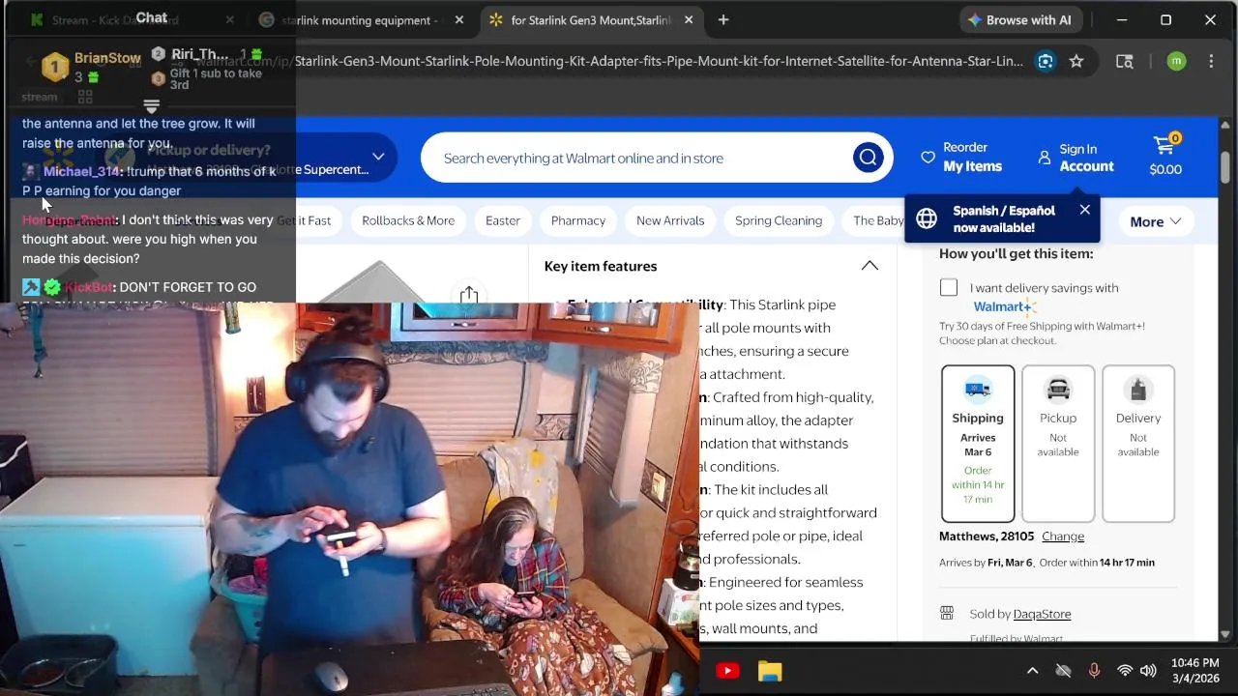Open the volume speaker tray icon
The height and width of the screenshot is (696, 1238).
[1148, 671]
